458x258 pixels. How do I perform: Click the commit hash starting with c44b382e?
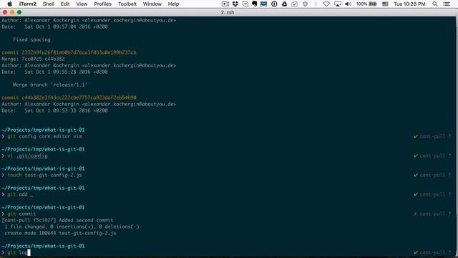point(79,97)
